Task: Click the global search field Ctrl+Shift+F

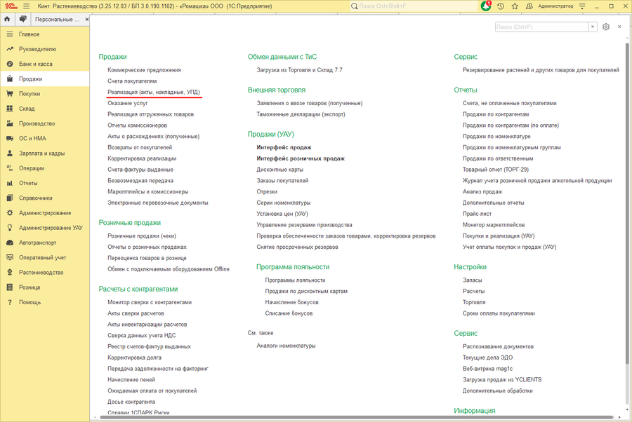Action: [x=413, y=6]
